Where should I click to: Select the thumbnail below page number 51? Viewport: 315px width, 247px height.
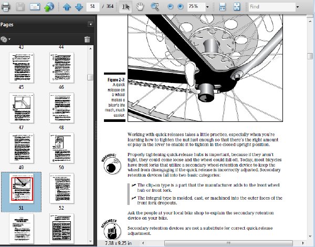tap(22, 229)
